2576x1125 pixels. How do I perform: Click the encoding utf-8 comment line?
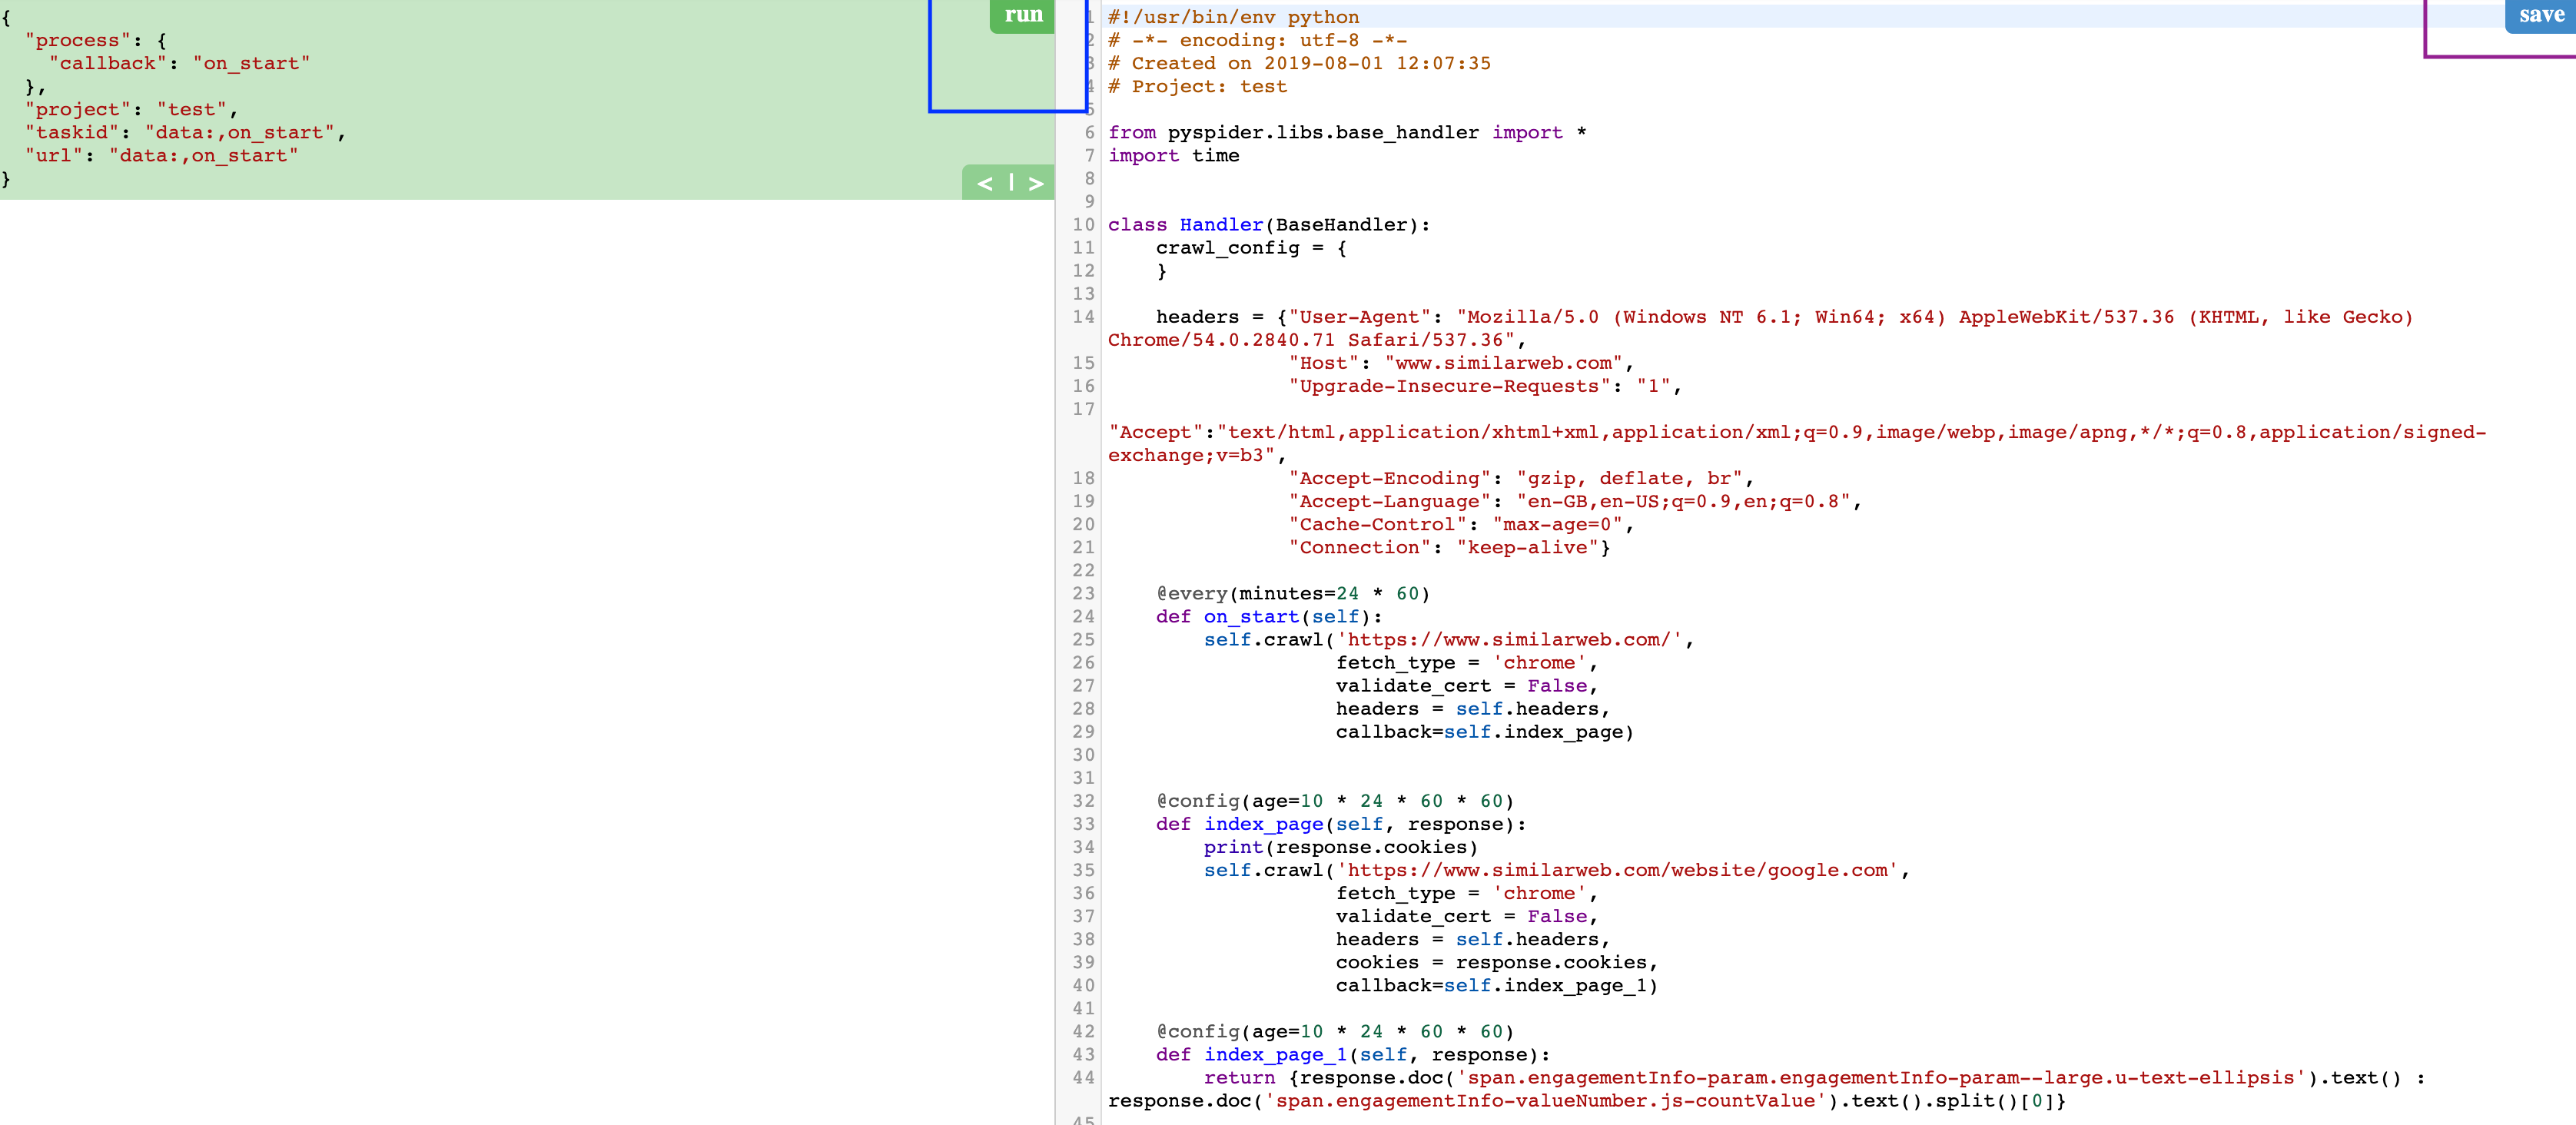pyautogui.click(x=1257, y=40)
